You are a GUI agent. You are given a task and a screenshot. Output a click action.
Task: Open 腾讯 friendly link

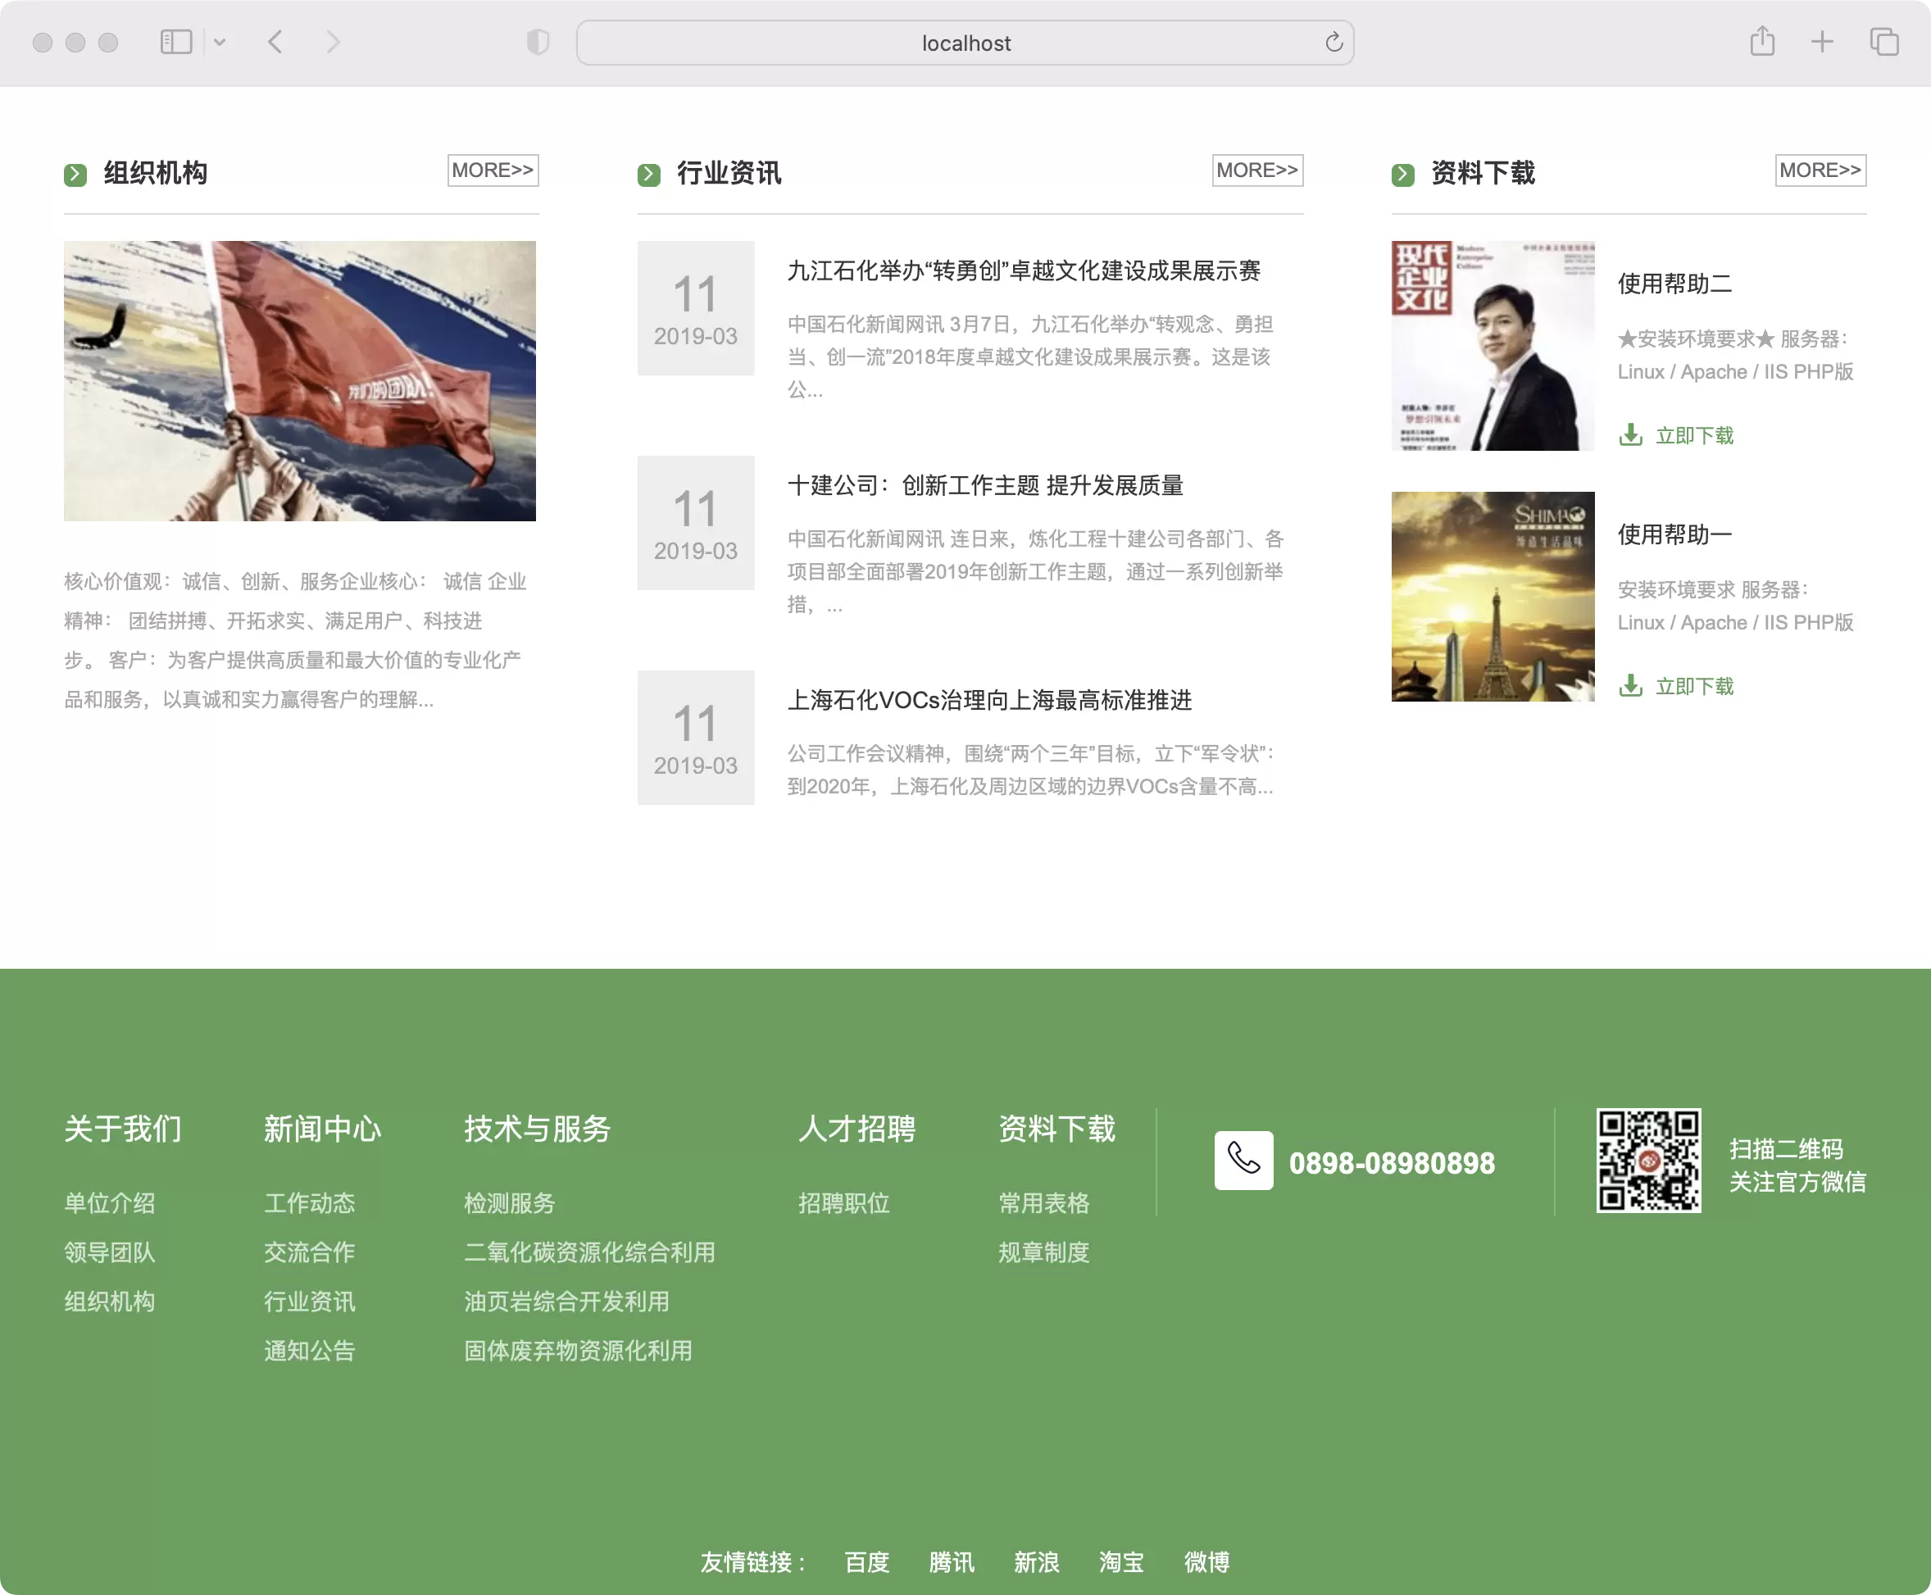952,1563
